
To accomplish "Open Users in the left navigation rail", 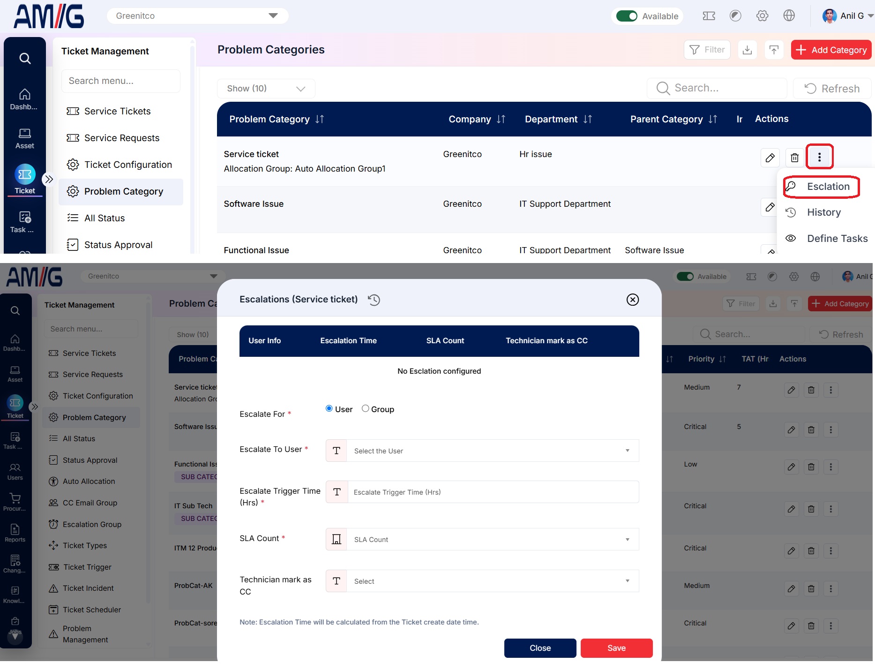I will point(15,472).
